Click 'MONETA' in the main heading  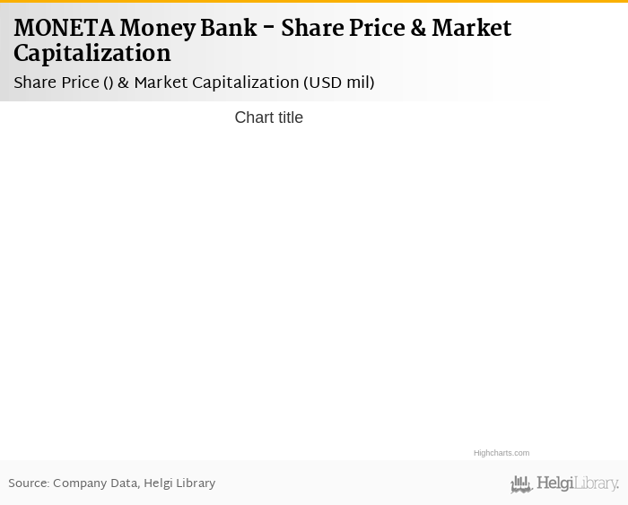point(63,30)
